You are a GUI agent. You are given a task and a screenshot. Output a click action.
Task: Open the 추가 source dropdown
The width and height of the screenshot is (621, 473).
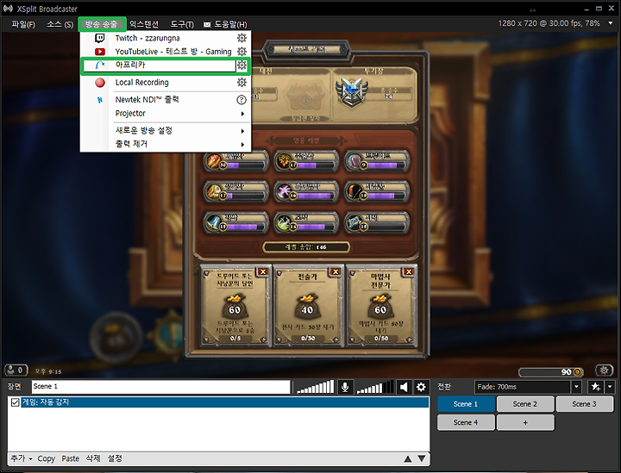click(22, 458)
